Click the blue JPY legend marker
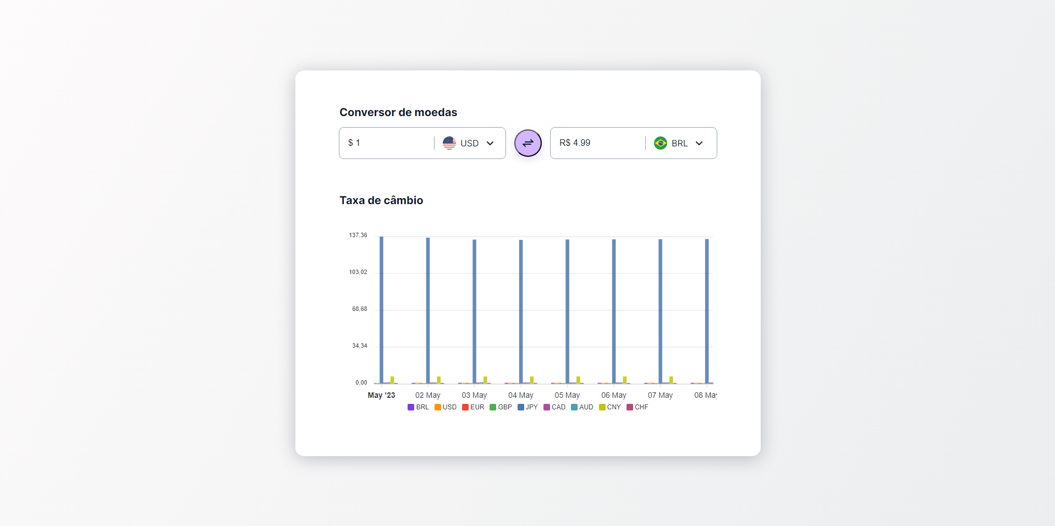The width and height of the screenshot is (1055, 526). click(520, 407)
